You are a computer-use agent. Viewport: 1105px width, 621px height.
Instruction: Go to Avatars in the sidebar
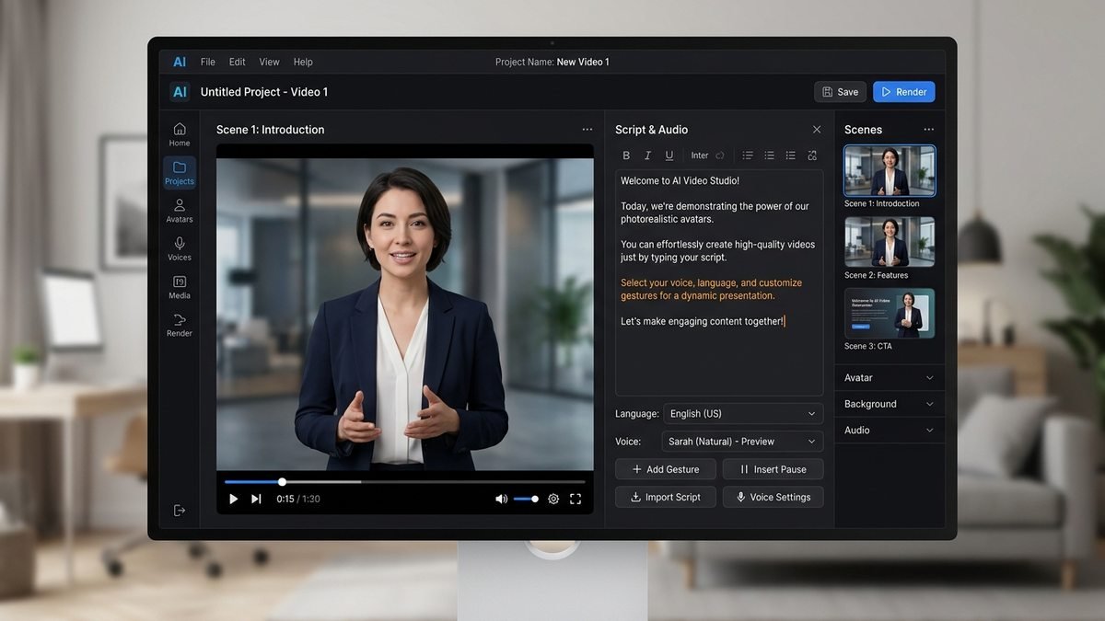coord(180,211)
